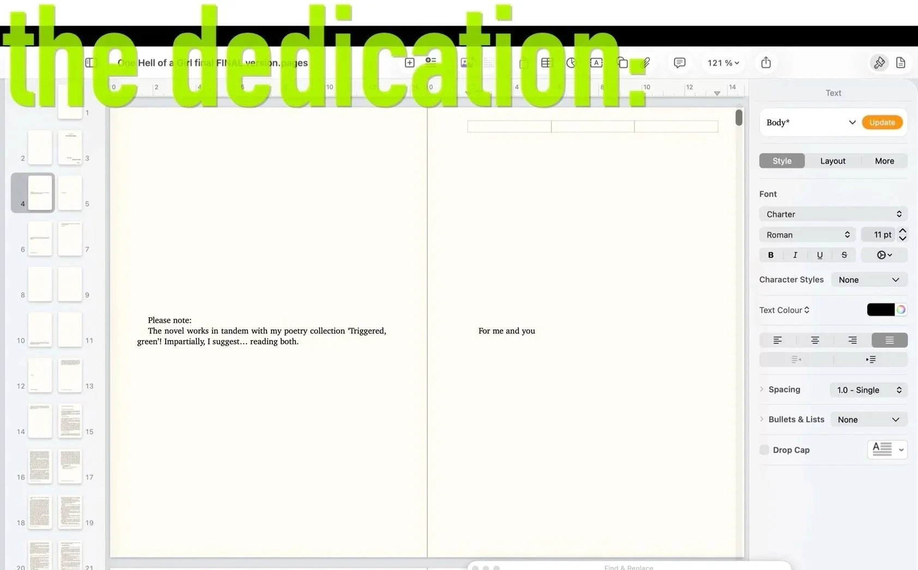Click the document vertical scrollbar handle
The image size is (918, 570).
click(x=739, y=118)
